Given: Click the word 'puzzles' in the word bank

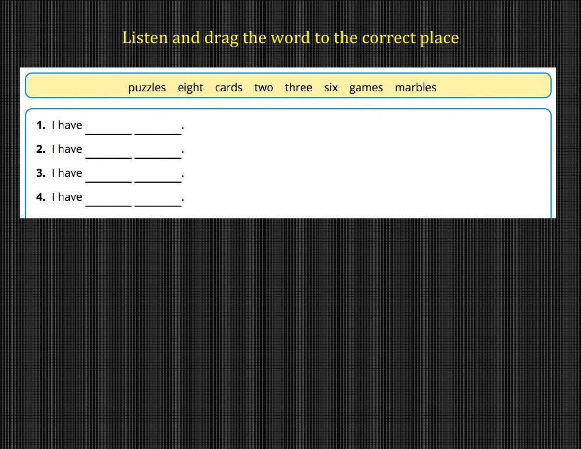Looking at the screenshot, I should pos(147,87).
